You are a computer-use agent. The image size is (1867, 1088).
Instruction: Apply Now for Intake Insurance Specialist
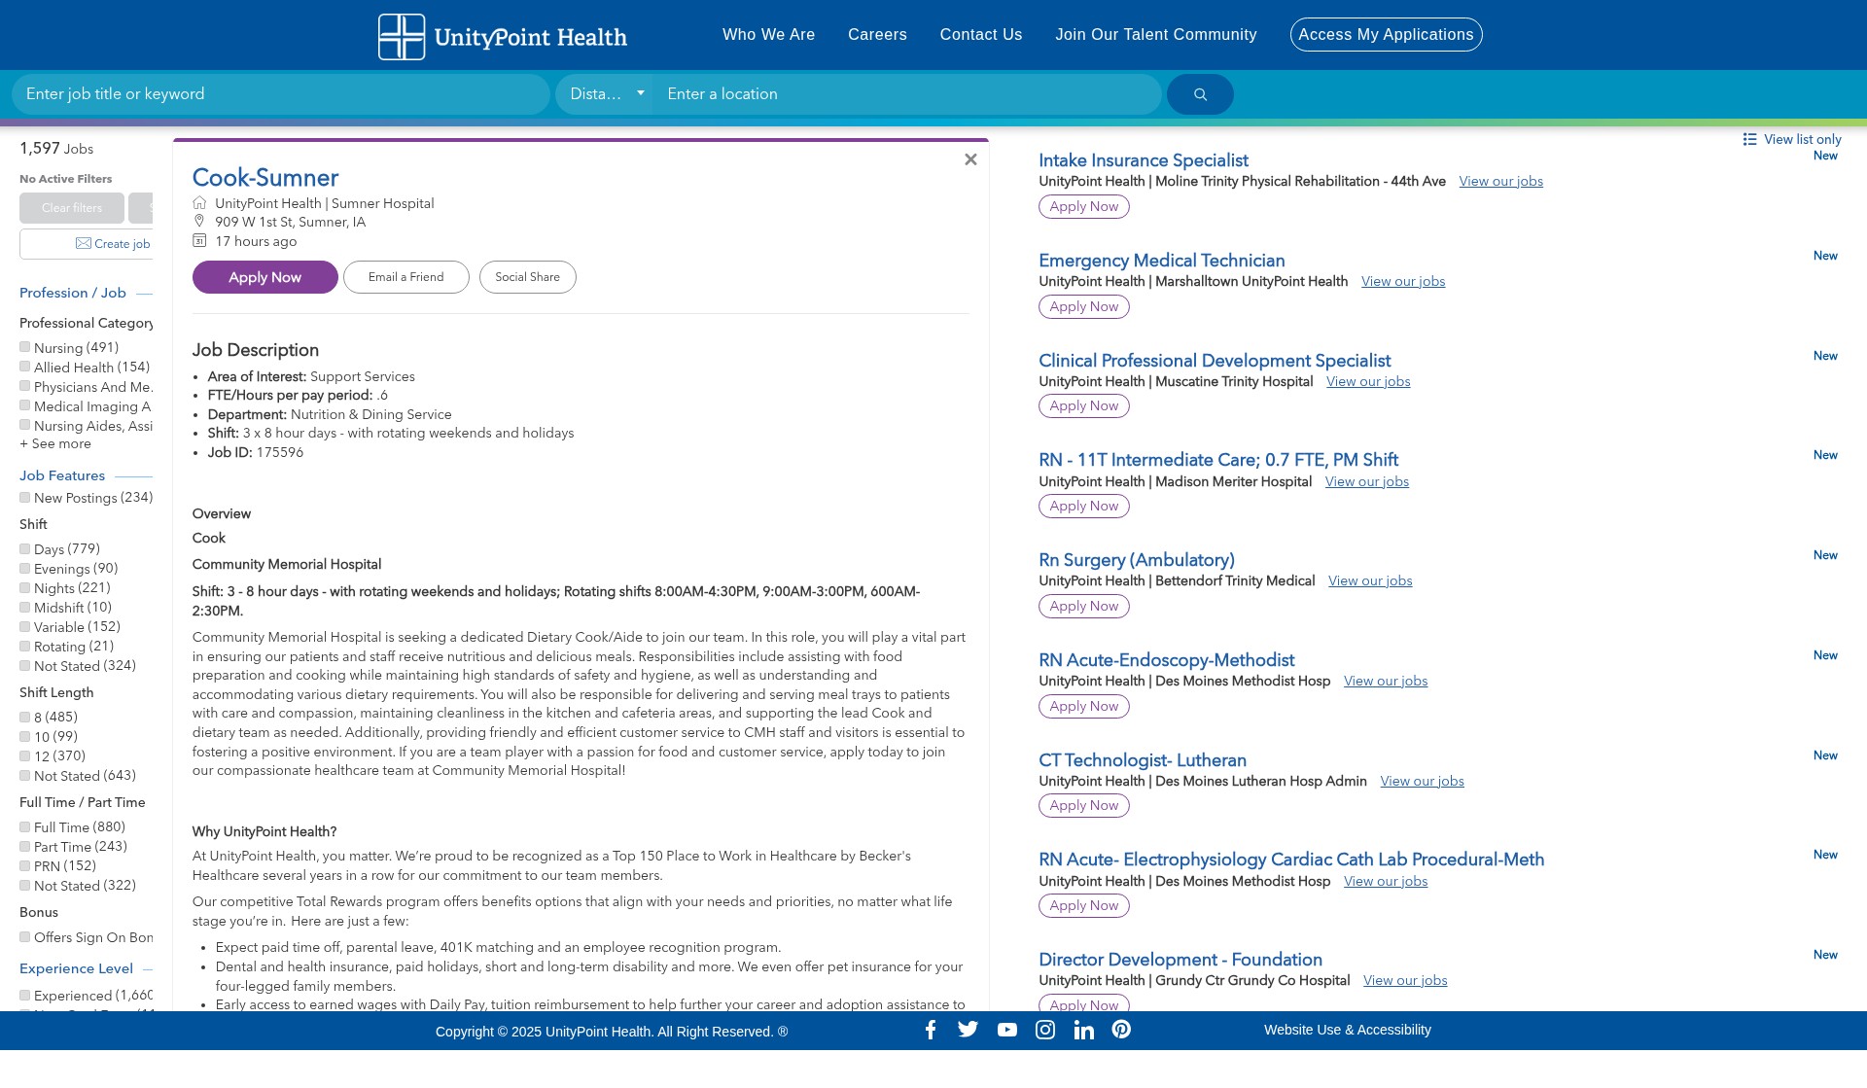pyautogui.click(x=1084, y=207)
